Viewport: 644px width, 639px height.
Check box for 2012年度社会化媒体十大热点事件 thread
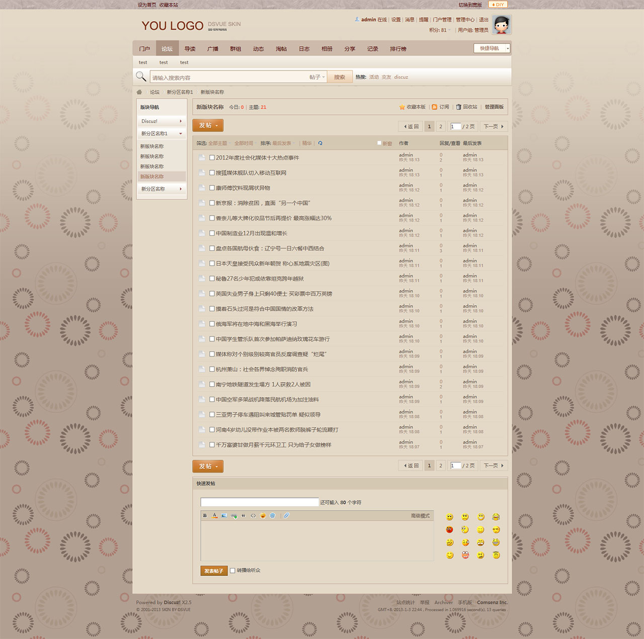coord(212,158)
